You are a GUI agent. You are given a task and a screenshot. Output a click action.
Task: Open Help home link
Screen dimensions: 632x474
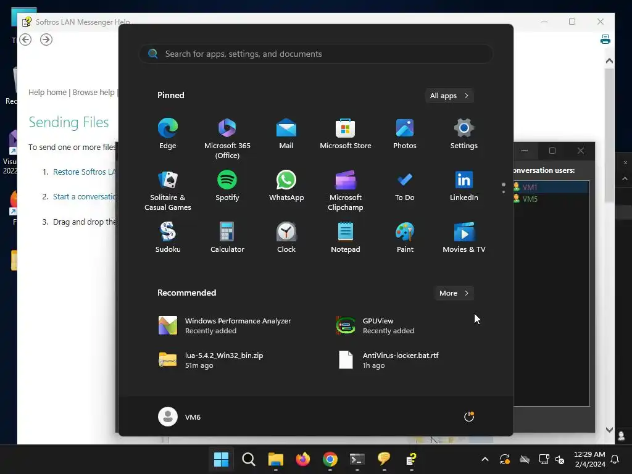tap(48, 93)
